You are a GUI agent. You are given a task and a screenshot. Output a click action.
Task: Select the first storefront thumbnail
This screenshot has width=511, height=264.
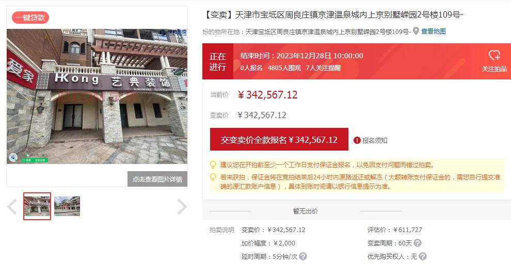(x=37, y=206)
